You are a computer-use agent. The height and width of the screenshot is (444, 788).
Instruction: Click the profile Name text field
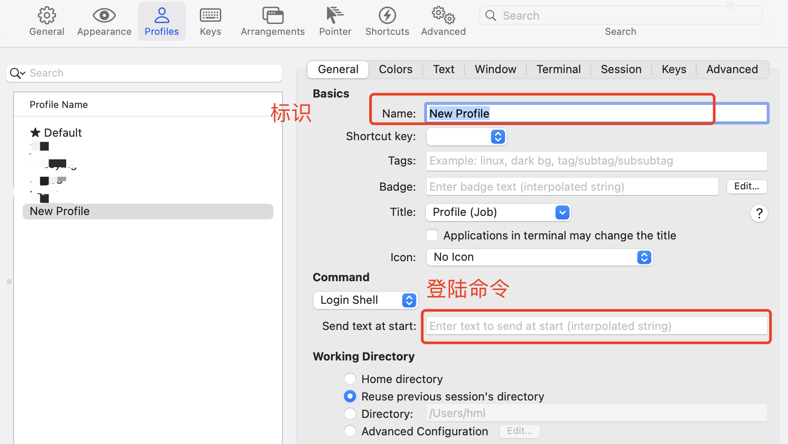pos(596,114)
